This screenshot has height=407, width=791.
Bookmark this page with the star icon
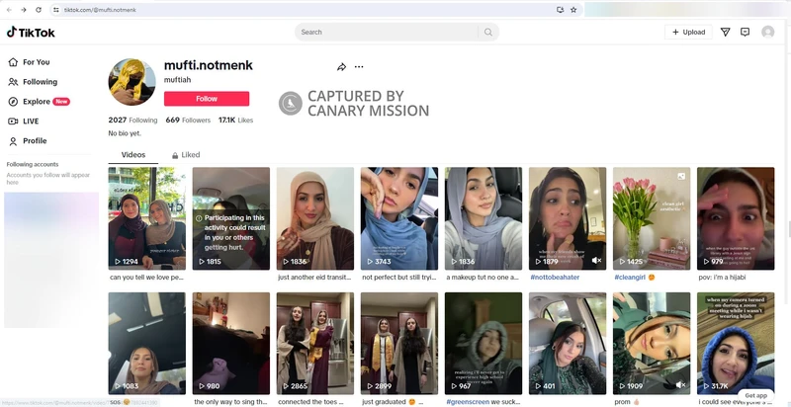coord(573,10)
